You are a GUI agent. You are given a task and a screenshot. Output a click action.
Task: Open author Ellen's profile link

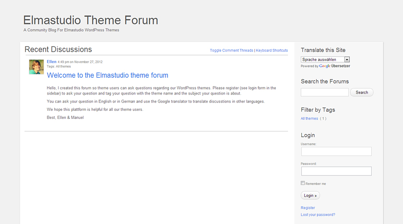pos(51,62)
